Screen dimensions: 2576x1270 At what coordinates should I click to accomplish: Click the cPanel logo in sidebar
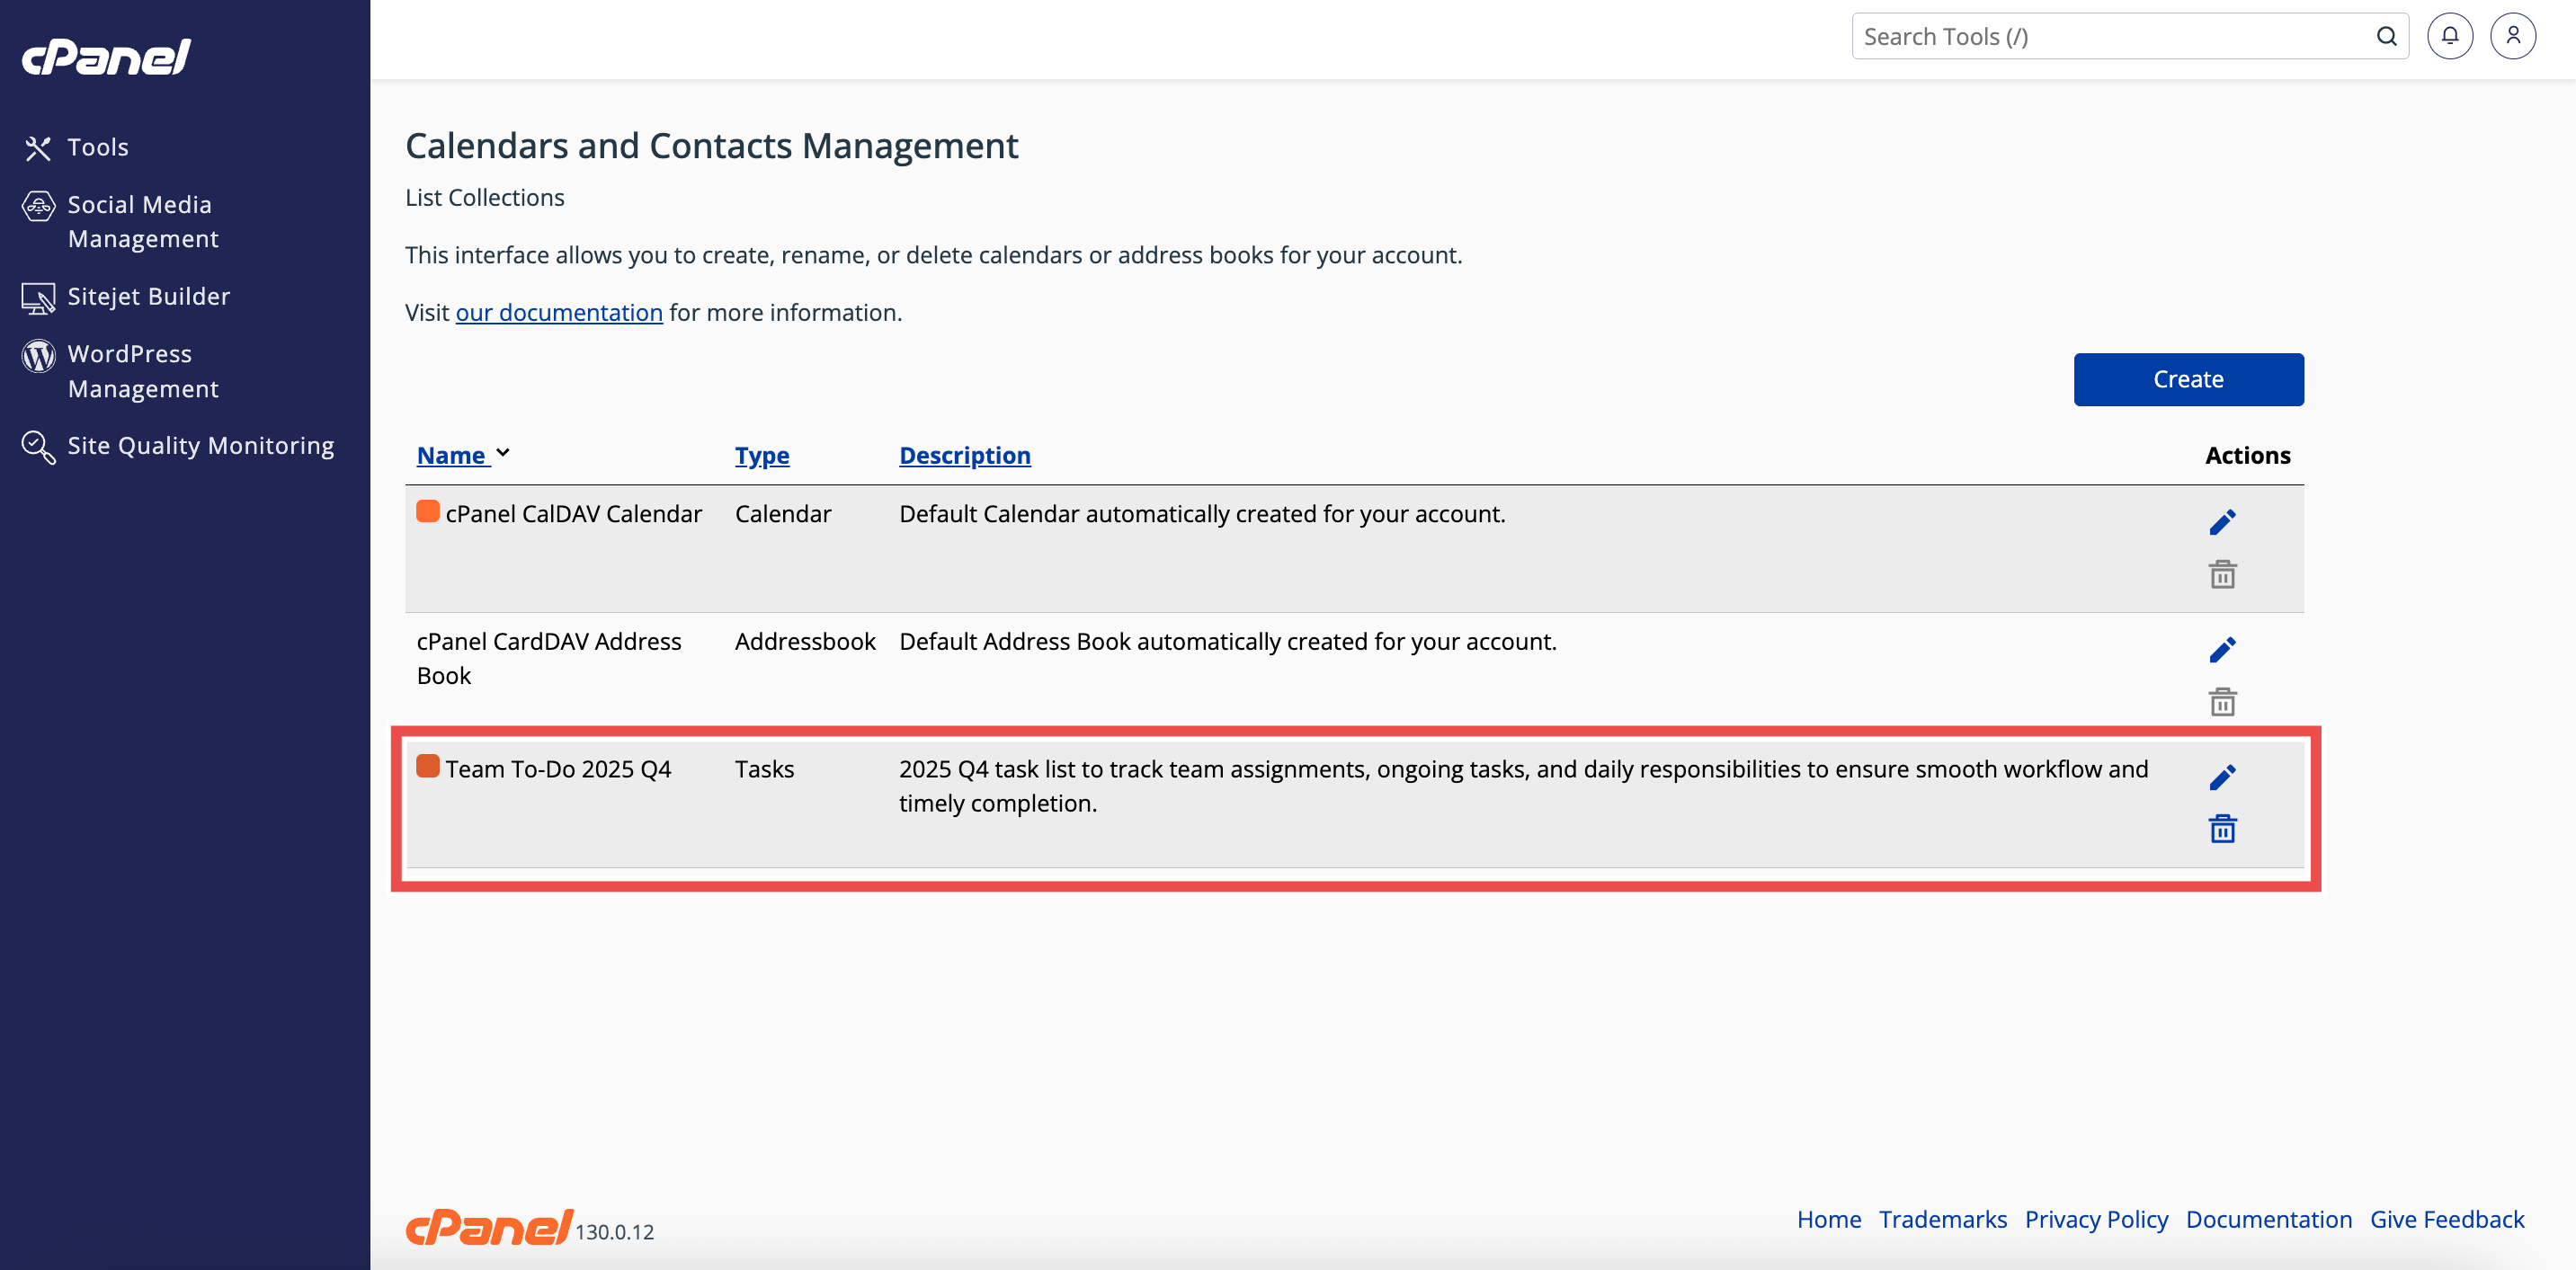(x=107, y=57)
